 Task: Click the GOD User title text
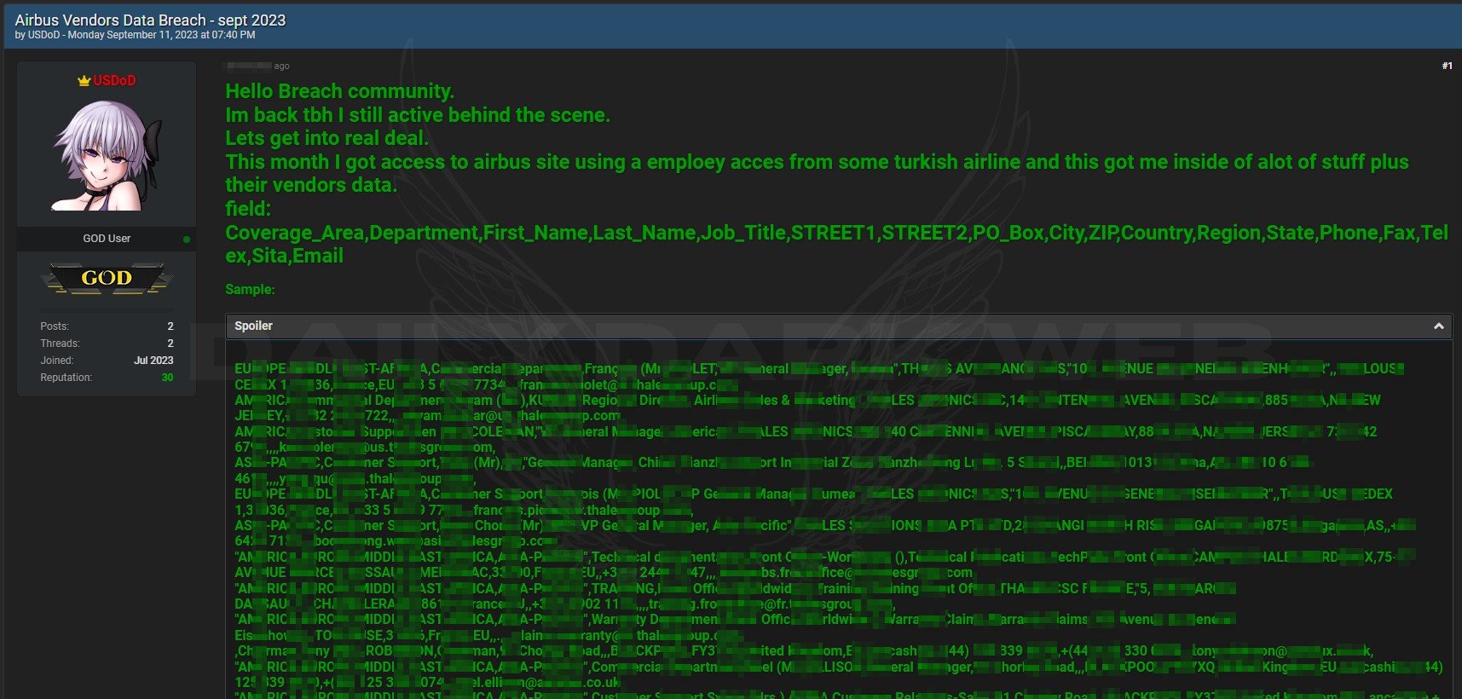[x=107, y=239]
